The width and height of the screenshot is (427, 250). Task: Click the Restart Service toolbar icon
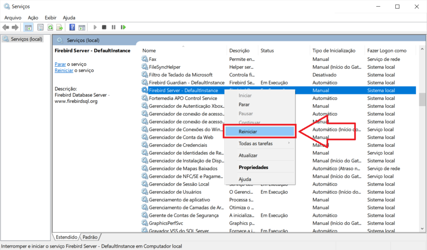tap(123, 27)
